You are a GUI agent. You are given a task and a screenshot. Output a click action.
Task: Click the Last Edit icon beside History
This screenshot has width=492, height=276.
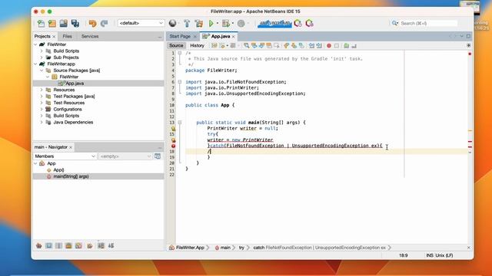click(214, 46)
